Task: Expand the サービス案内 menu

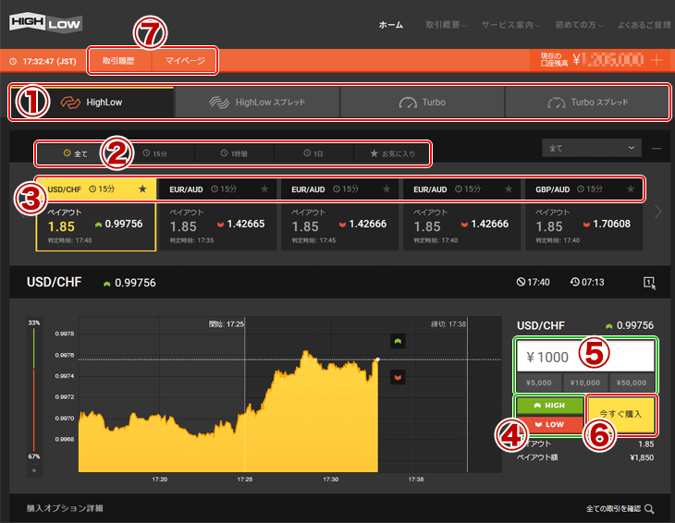Action: pyautogui.click(x=508, y=25)
